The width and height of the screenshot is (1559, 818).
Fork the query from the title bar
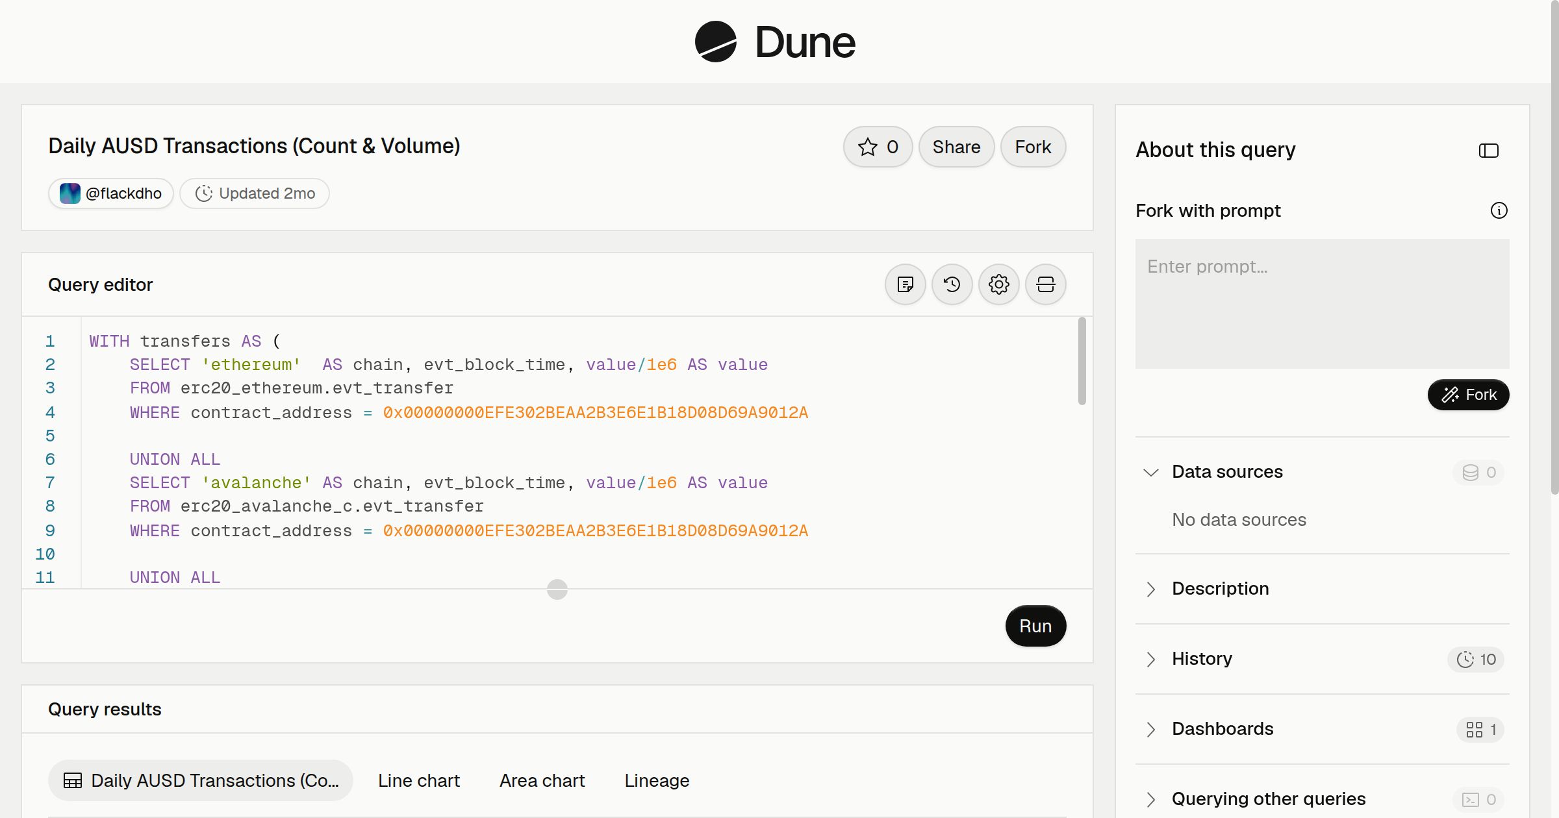click(1033, 147)
